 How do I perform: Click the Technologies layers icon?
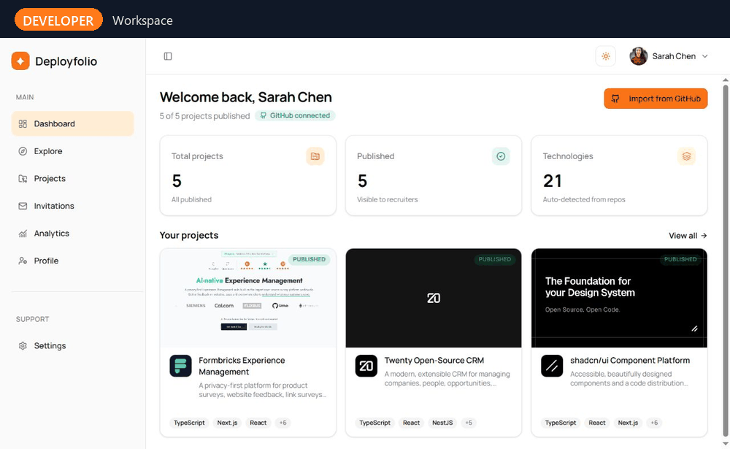[x=686, y=156]
